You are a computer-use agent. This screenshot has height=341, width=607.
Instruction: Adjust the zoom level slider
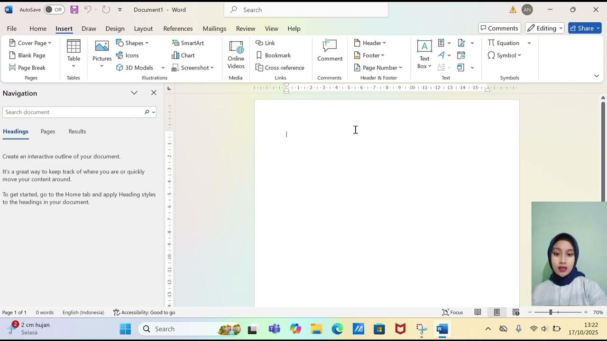point(551,312)
